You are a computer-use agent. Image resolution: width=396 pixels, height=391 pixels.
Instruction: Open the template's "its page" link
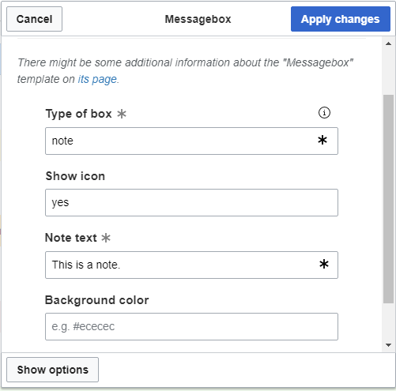pyautogui.click(x=97, y=79)
